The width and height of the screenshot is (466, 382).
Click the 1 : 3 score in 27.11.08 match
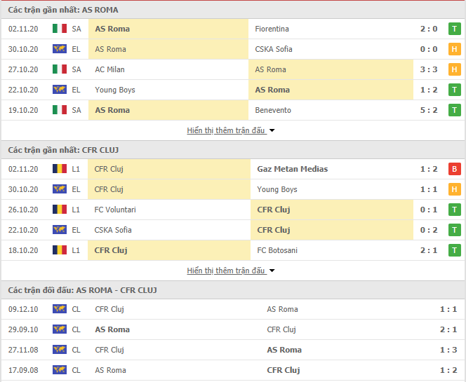[x=448, y=350]
